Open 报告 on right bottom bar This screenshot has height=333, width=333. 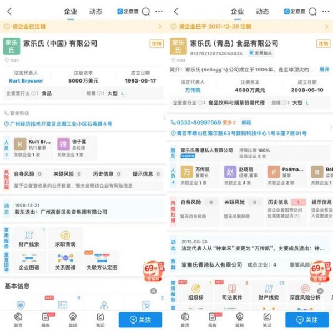[x=213, y=320]
